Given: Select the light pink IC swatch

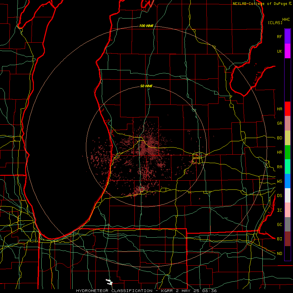Looking at the screenshot, I should coord(287,210).
